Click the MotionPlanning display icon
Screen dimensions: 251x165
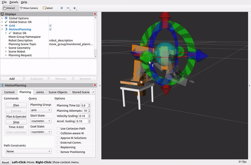tap(6, 29)
